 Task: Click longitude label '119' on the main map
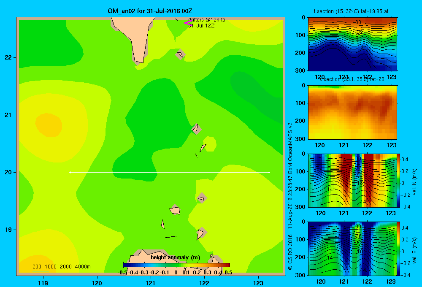pos(43,283)
